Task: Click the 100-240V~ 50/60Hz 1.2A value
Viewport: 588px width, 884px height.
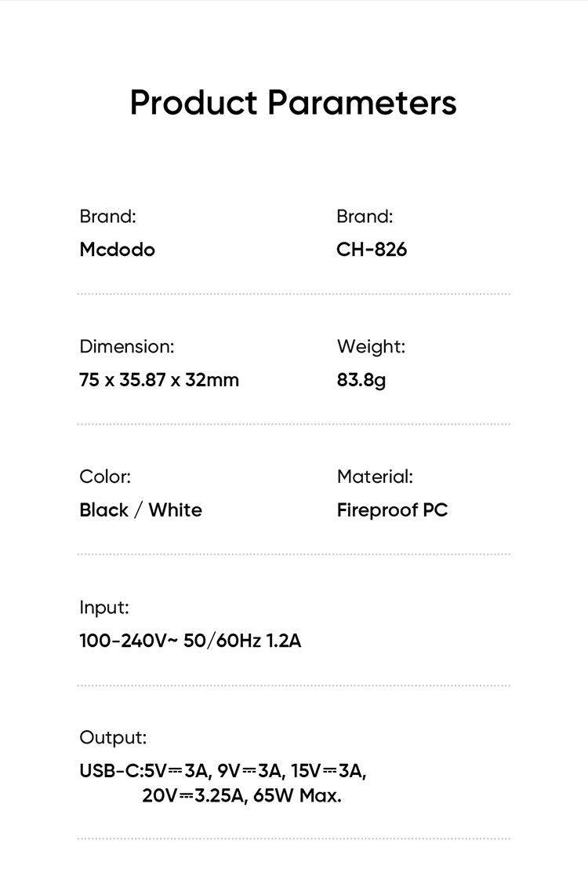Action: [x=191, y=641]
